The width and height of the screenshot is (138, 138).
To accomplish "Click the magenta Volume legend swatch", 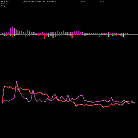I will point(2,3).
